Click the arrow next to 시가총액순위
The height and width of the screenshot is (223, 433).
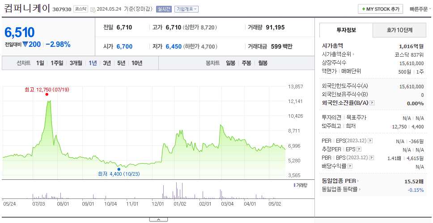[x=353, y=54]
